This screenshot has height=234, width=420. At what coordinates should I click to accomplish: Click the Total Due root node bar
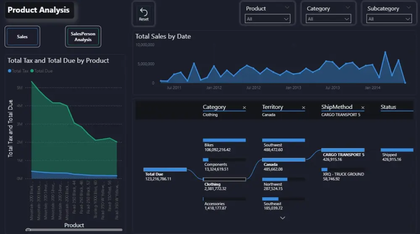click(165, 170)
